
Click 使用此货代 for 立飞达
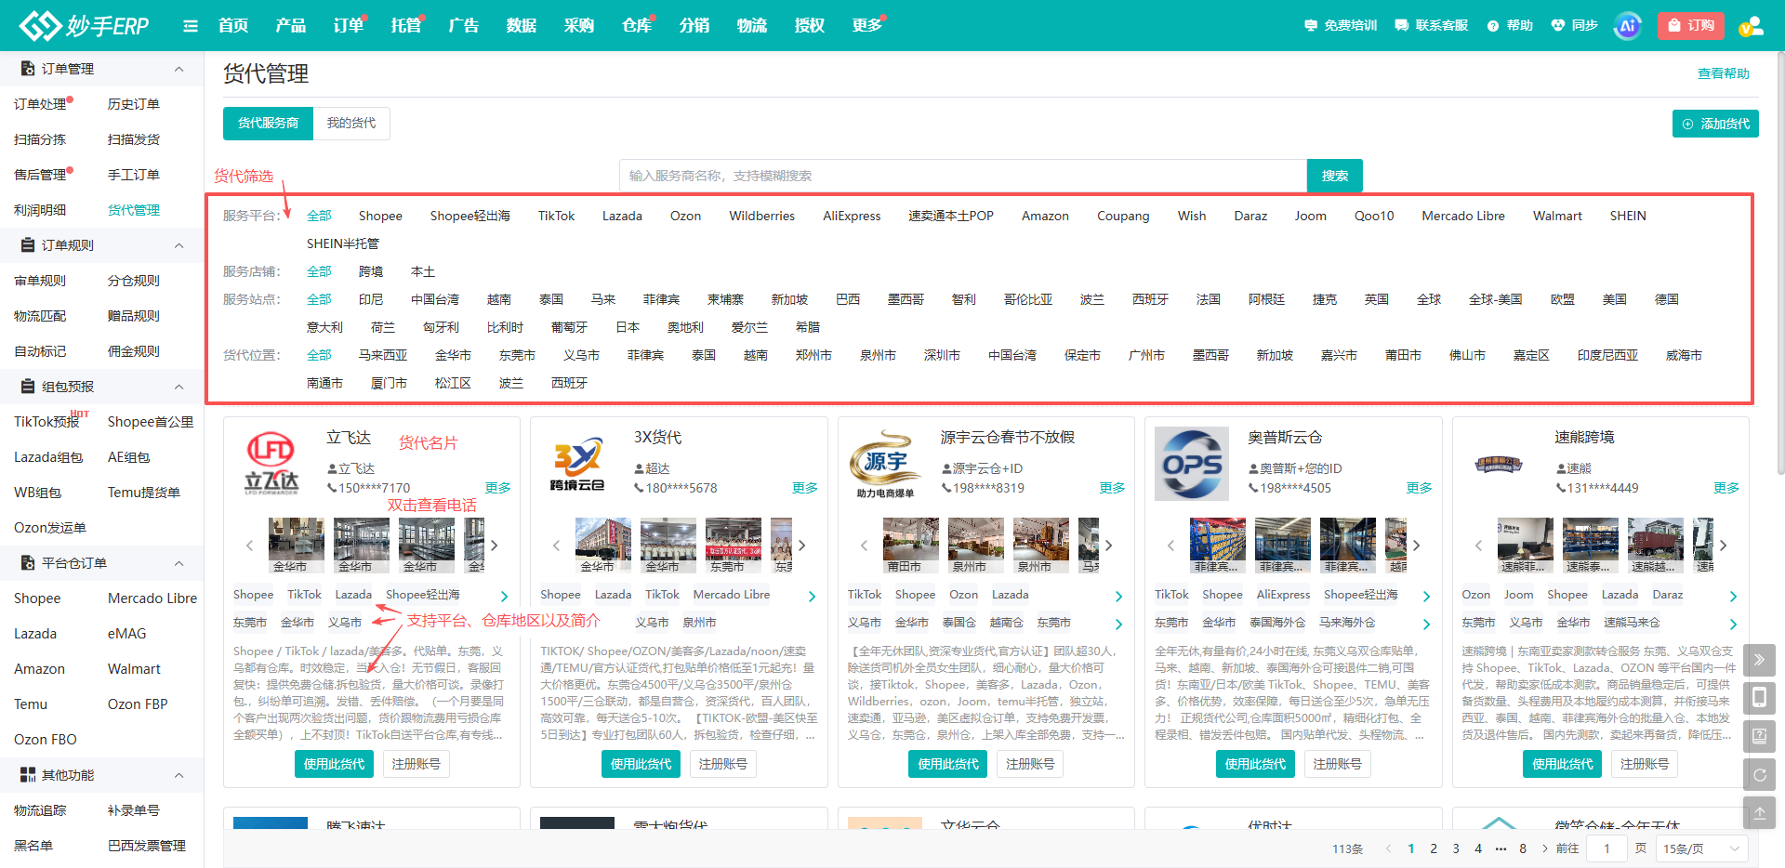[334, 764]
